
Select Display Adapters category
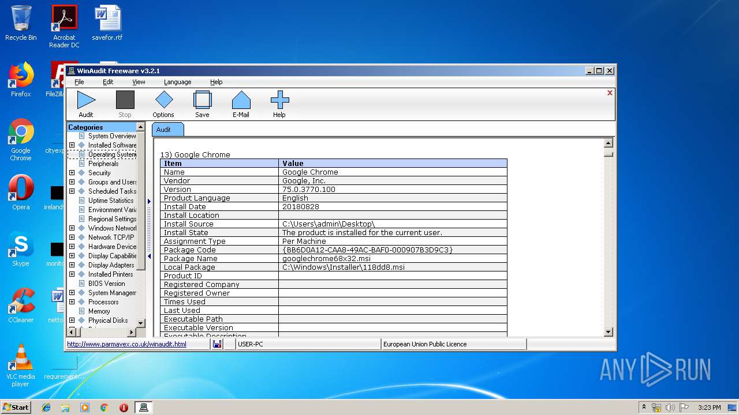[x=111, y=265]
